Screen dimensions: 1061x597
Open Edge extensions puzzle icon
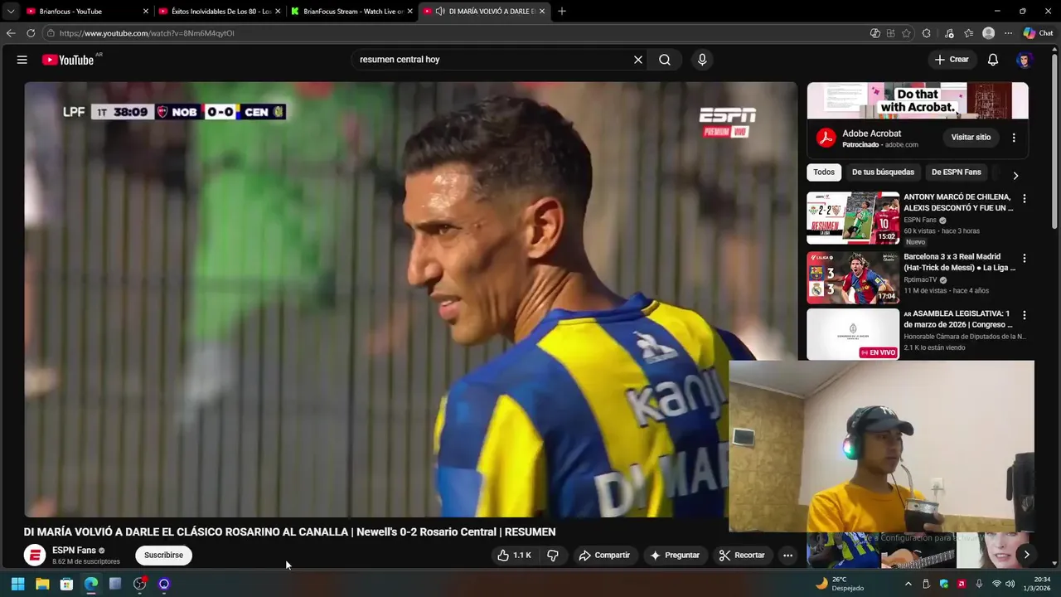(926, 33)
